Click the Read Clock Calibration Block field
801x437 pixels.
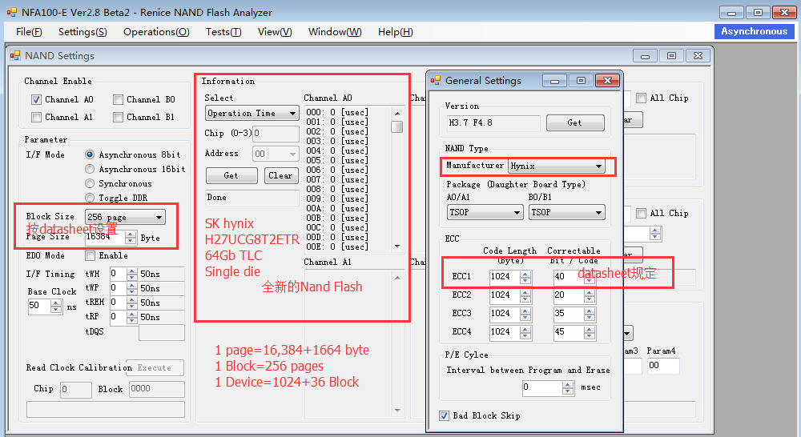pos(156,389)
